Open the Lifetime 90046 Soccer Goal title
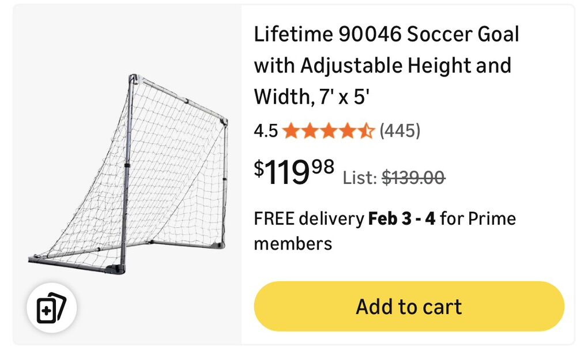588x347 pixels. click(x=386, y=35)
